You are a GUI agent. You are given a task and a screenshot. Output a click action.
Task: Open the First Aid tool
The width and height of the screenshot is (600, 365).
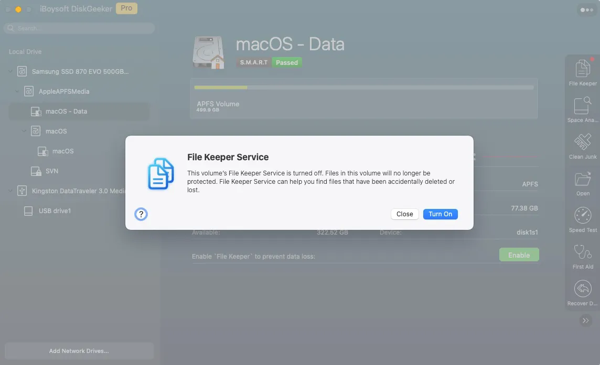pos(582,256)
